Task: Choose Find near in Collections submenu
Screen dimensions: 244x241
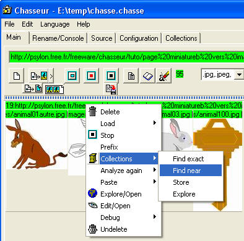Action: tap(191, 171)
